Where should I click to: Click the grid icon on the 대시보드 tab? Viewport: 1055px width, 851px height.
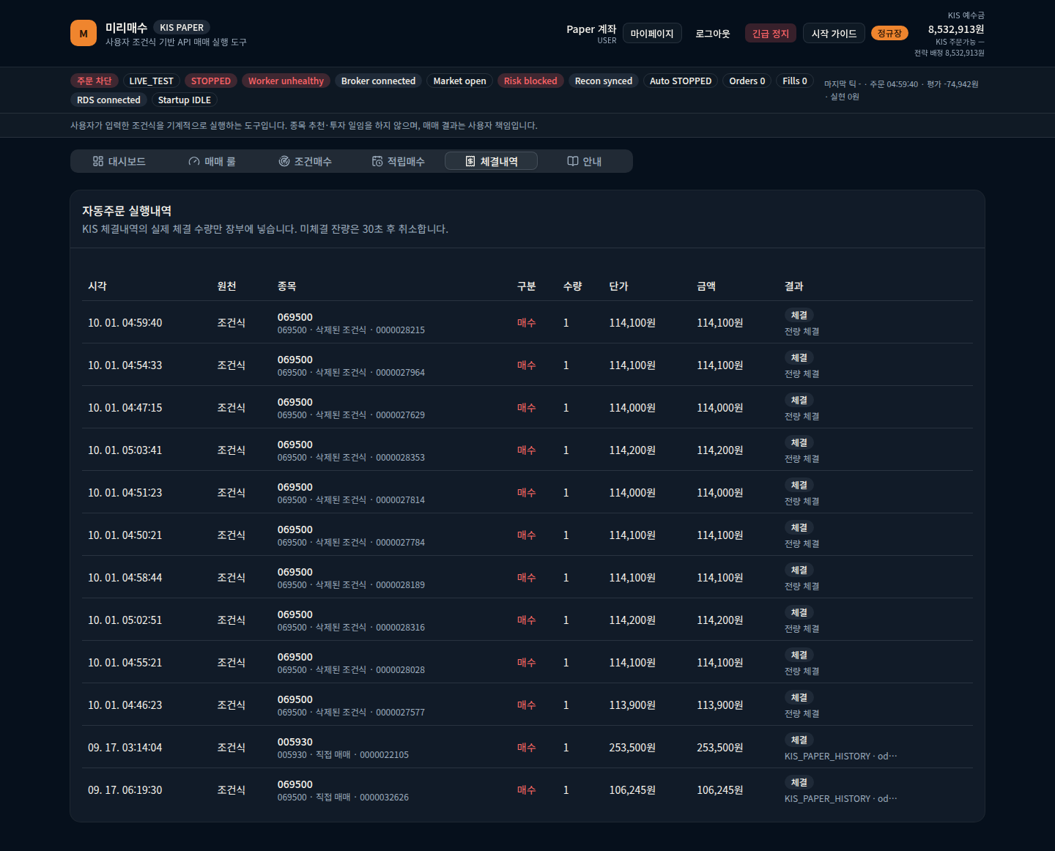pos(98,161)
